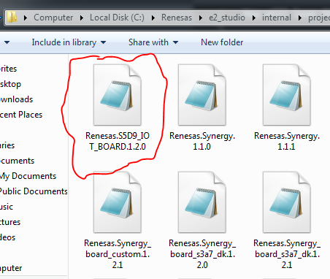The height and width of the screenshot is (279, 330).
Task: Click the Renesas.Synergy_board_s3a7_dk.1.2.0 name label
Action: point(202,253)
